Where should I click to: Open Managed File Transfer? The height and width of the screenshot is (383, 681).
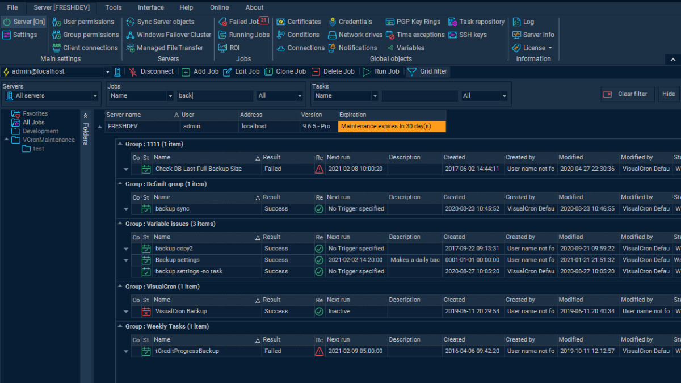pyautogui.click(x=164, y=48)
